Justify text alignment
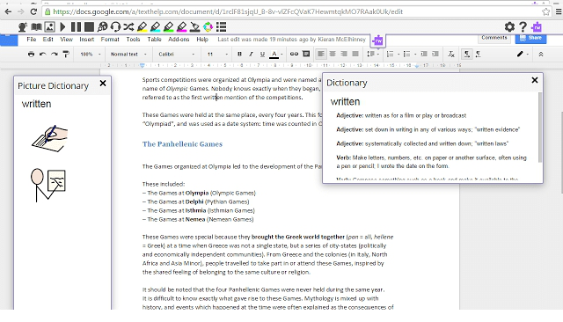Screen dimensions: 563x322 [x=355, y=54]
